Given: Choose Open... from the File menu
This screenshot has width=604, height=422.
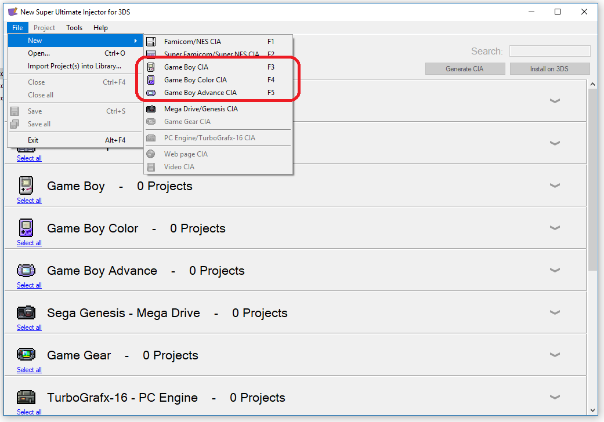Looking at the screenshot, I should pyautogui.click(x=75, y=53).
